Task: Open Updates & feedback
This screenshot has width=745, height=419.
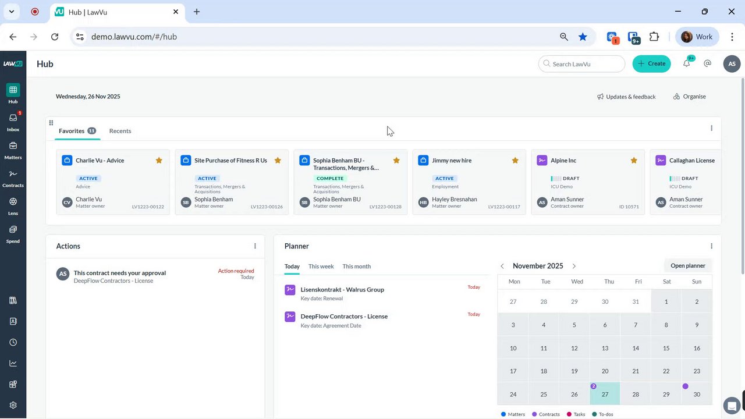Action: click(626, 97)
